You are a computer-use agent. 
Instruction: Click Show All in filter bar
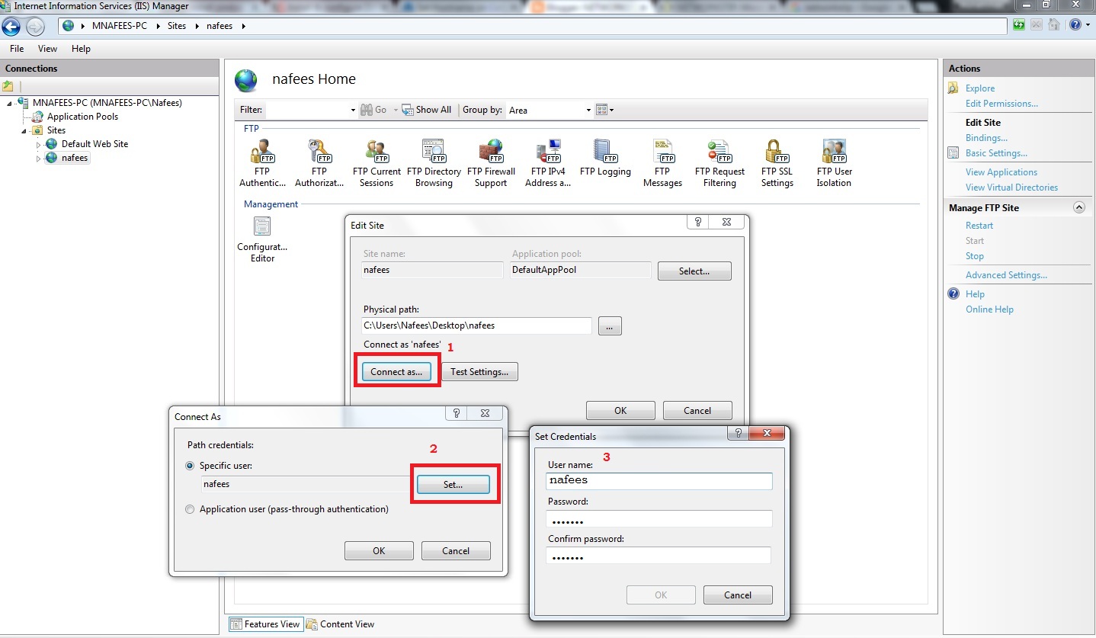427,110
